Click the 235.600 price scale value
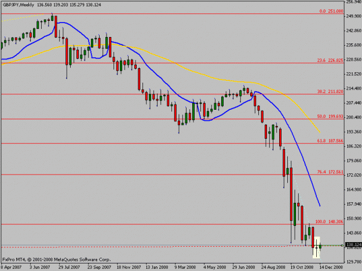362x271 pixels. 354,45
